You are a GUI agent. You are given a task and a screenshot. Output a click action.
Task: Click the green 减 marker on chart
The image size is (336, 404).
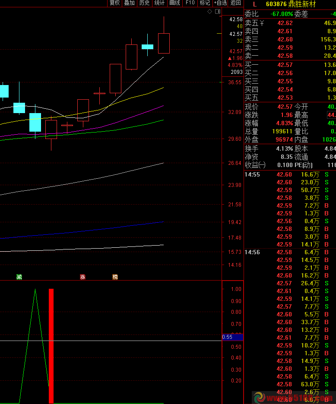[19, 277]
